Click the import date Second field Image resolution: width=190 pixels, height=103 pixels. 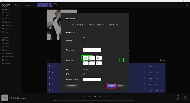pos(99,63)
